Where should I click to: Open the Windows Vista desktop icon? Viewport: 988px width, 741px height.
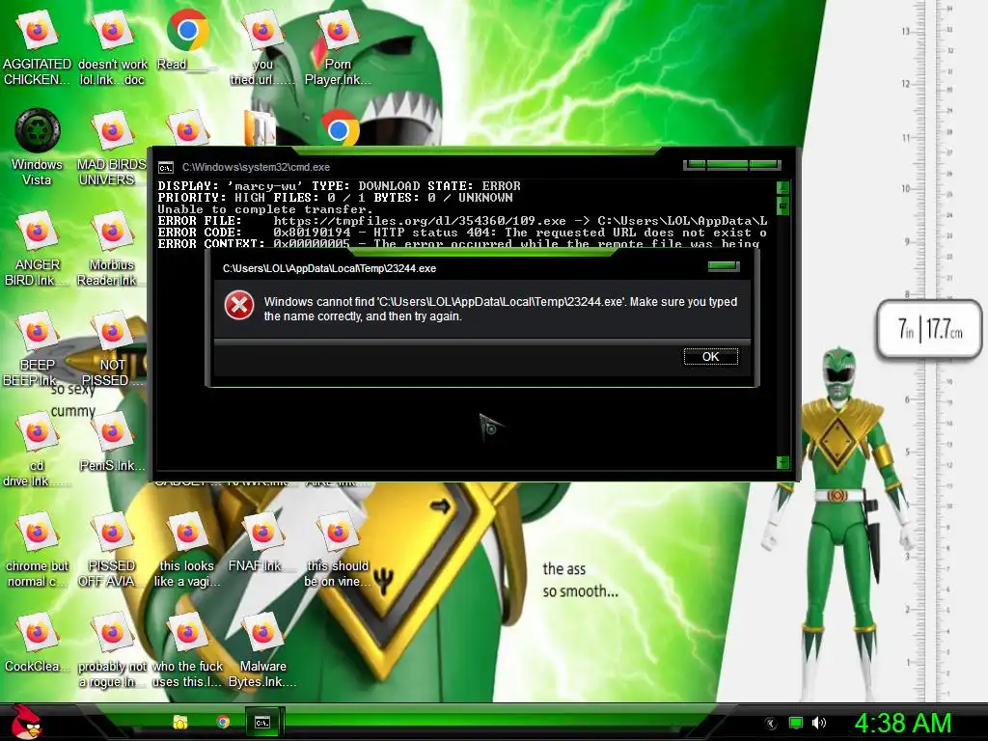click(x=38, y=148)
